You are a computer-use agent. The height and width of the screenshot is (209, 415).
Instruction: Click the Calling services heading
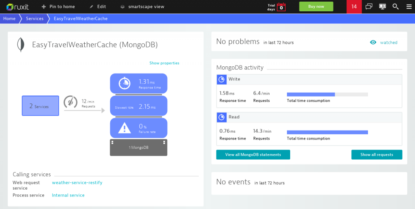[32, 174]
